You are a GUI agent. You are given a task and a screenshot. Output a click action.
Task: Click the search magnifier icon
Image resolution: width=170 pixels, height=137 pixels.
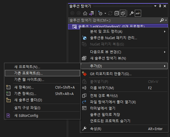[162, 20]
